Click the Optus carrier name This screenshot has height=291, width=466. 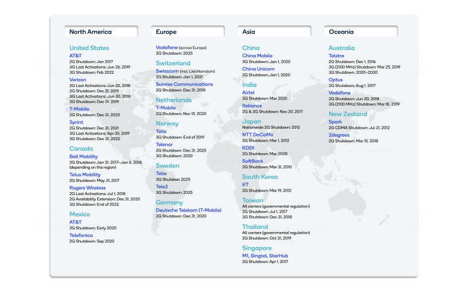coord(335,80)
